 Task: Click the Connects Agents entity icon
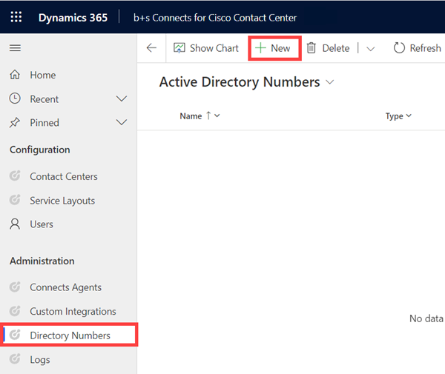point(15,287)
